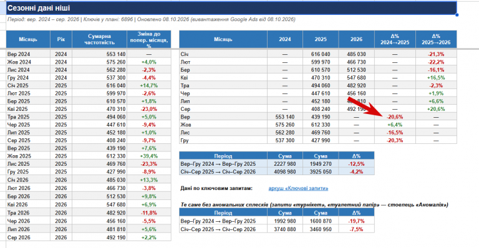
Task: Click the "Дані по ключовим запитам:" label
Action: pos(216,188)
